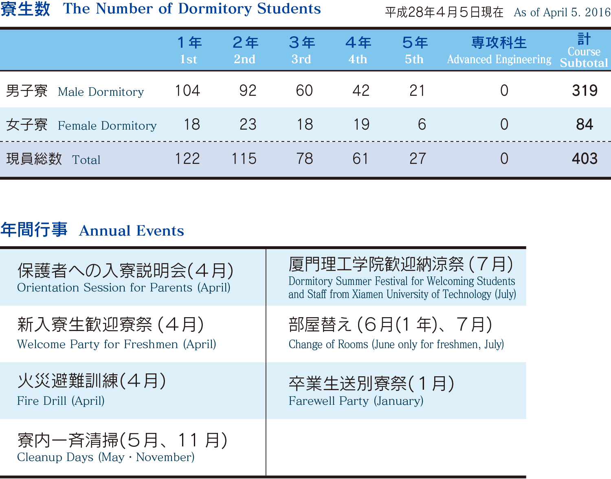The image size is (611, 479).
Task: Click Total 1st year value 122
Action: [x=187, y=159]
